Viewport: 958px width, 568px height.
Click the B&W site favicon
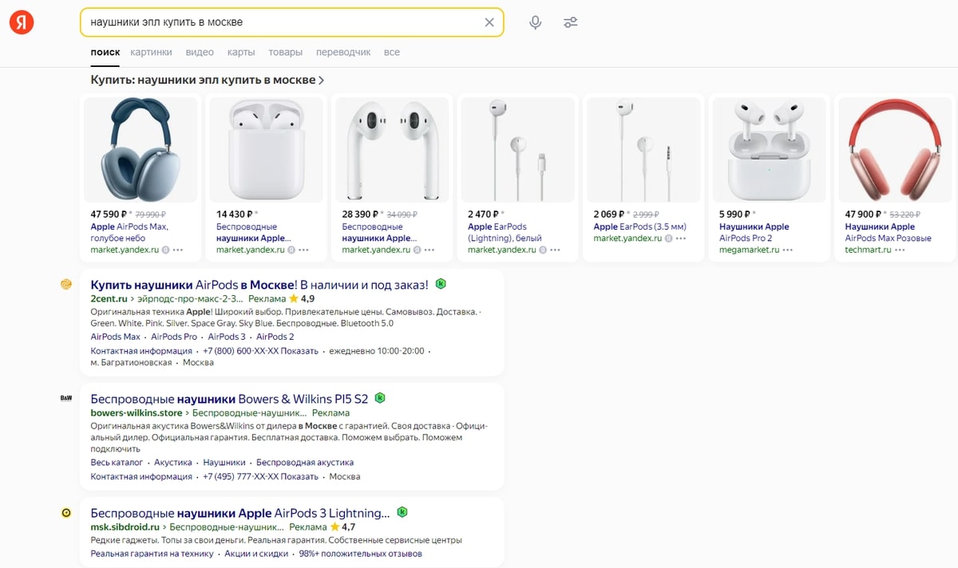click(x=67, y=397)
